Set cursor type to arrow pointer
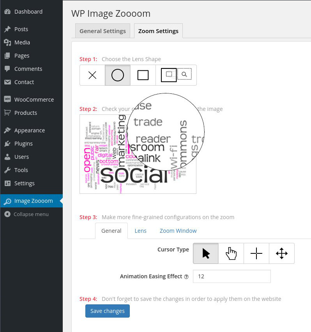 (x=206, y=253)
